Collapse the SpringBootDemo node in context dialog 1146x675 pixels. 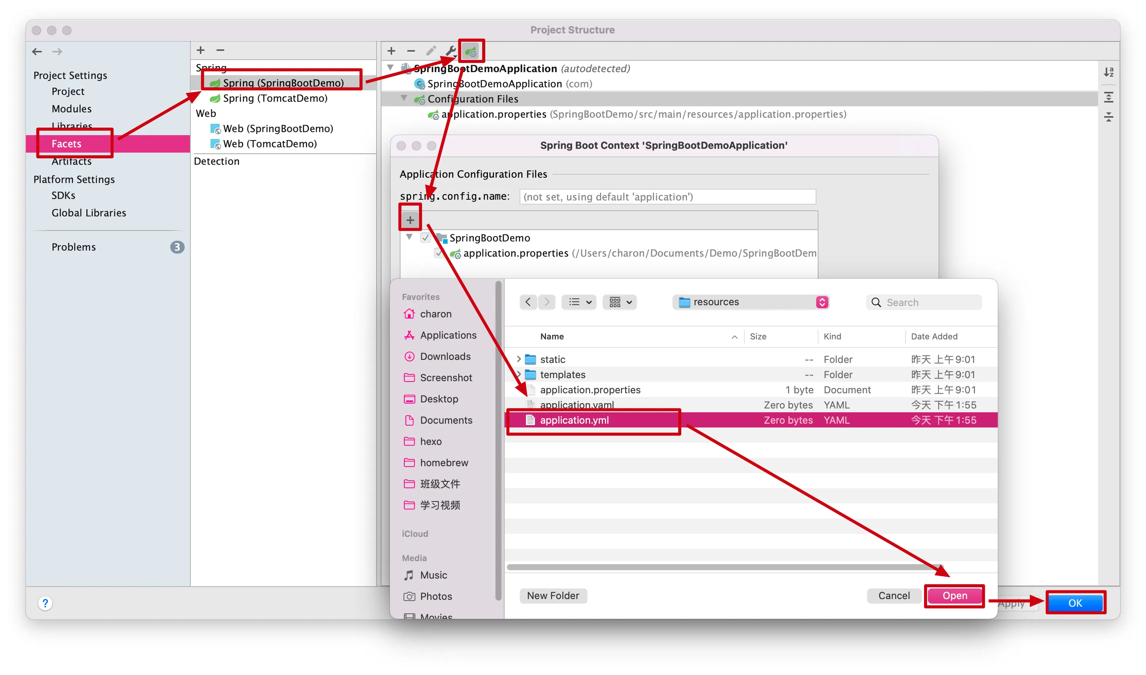[x=409, y=237]
